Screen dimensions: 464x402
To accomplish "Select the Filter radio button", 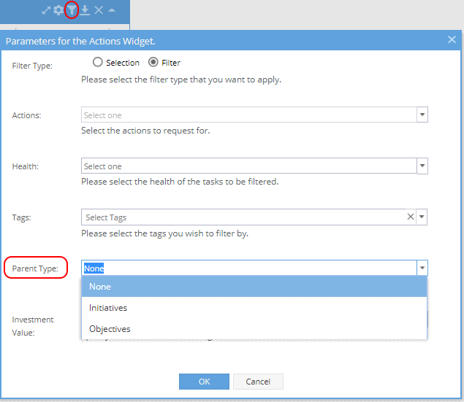I will (153, 62).
